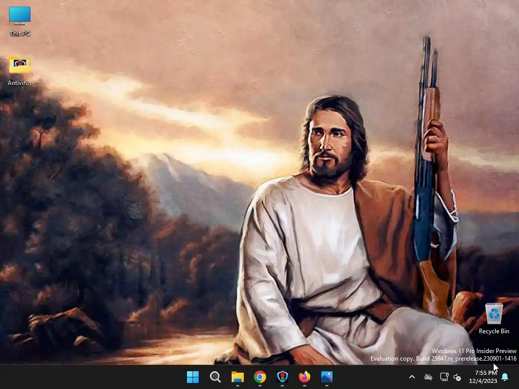Open notifications bell icon
Image resolution: width=519 pixels, height=389 pixels.
pos(505,377)
